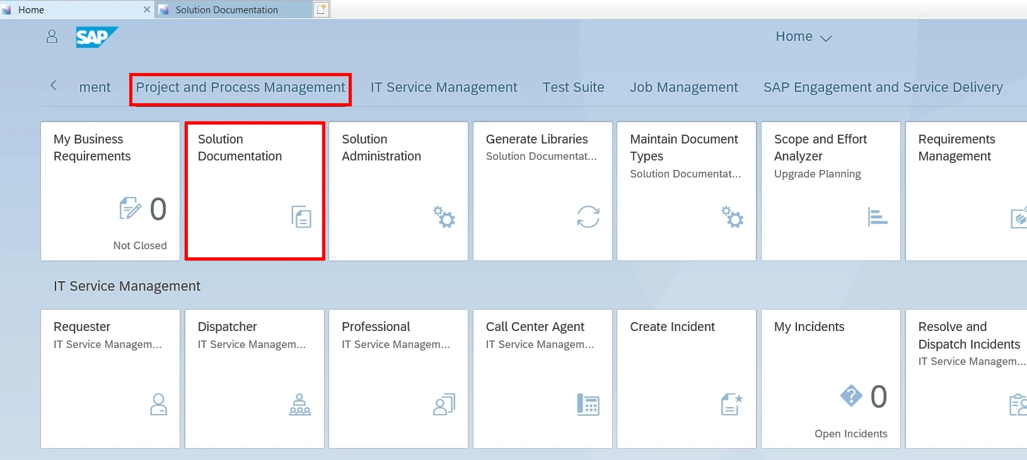Click the person-documents icon on Professional tile
Screen dimensions: 1027x460
point(444,405)
